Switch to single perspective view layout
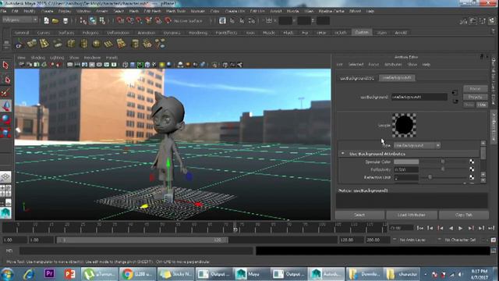Image resolution: width=499 pixels, height=281 pixels. [5, 177]
